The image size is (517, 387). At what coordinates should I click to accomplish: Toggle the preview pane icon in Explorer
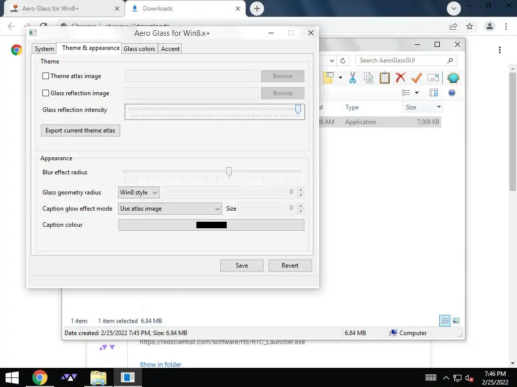click(x=434, y=93)
